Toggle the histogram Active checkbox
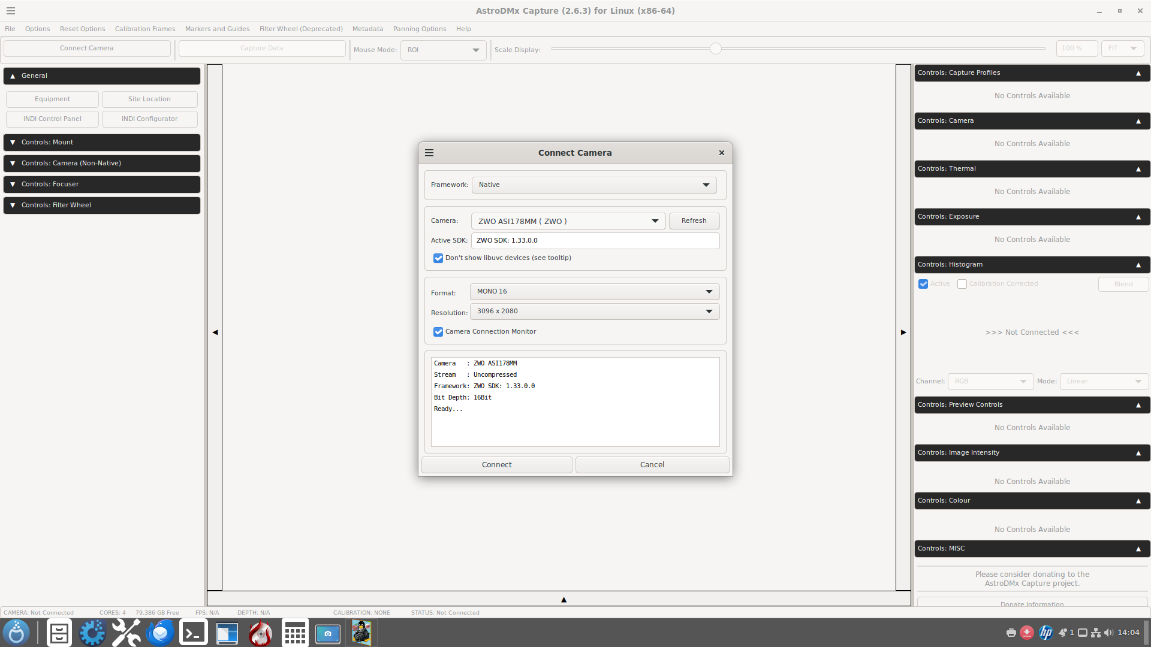Screen dimensions: 1151x647 pyautogui.click(x=923, y=284)
